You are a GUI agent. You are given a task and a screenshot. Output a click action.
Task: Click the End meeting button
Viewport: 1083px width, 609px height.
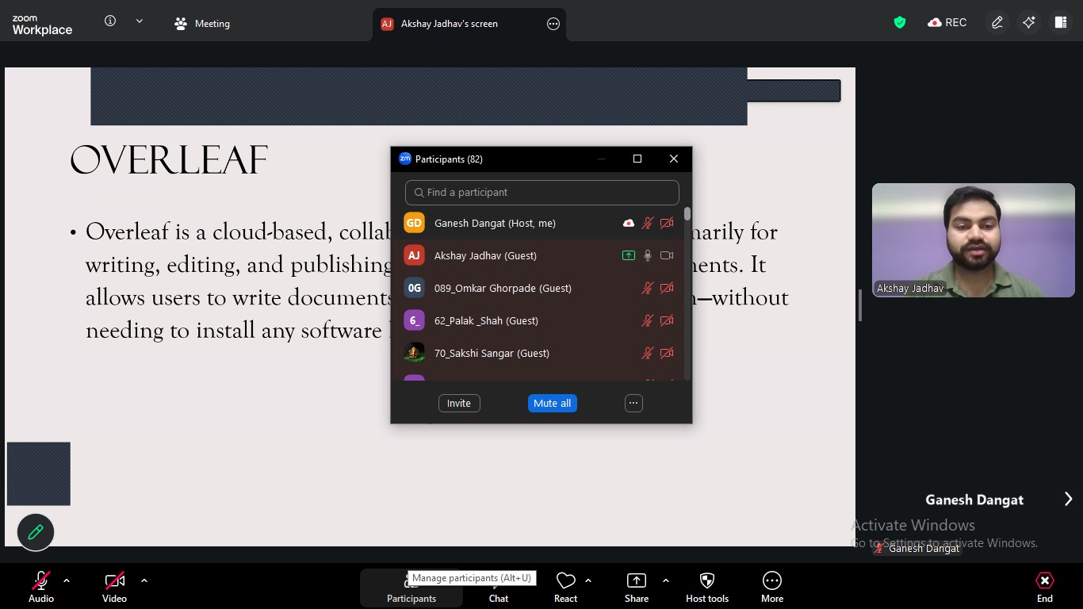[x=1044, y=588]
